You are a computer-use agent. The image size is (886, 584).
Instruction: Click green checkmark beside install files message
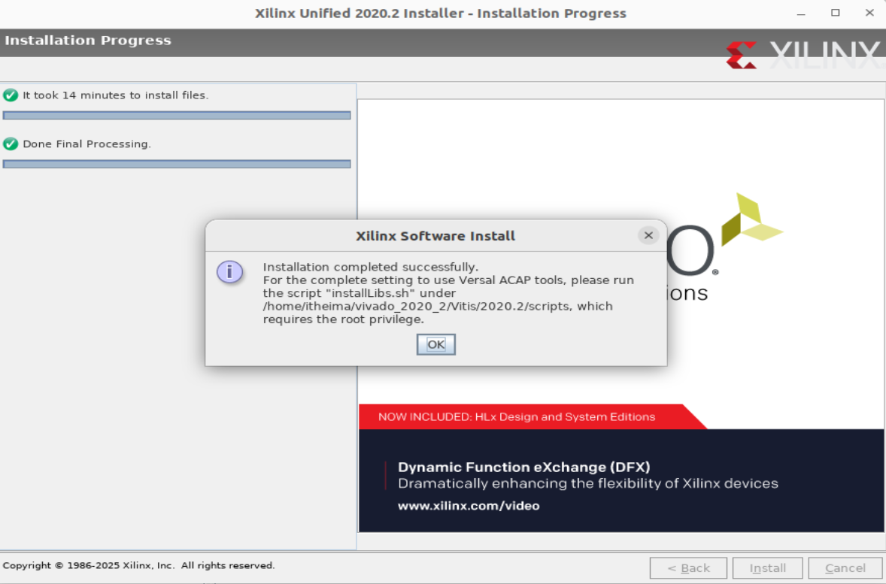click(11, 95)
